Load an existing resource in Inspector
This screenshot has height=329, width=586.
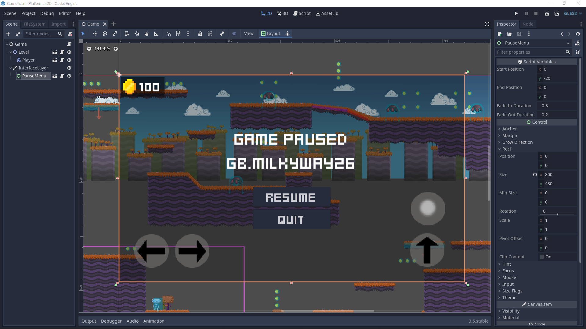click(509, 34)
